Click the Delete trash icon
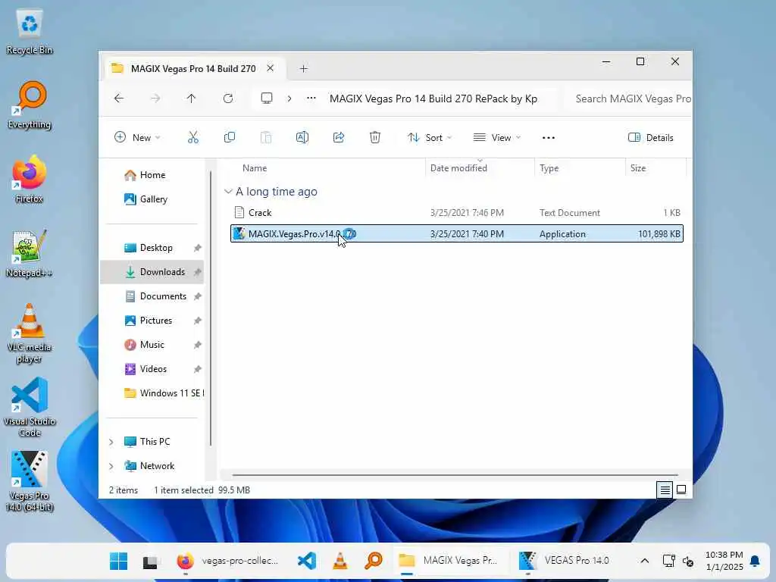Image resolution: width=776 pixels, height=582 pixels. tap(375, 138)
